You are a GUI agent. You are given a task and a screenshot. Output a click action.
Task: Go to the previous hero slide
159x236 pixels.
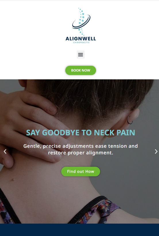[5, 151]
